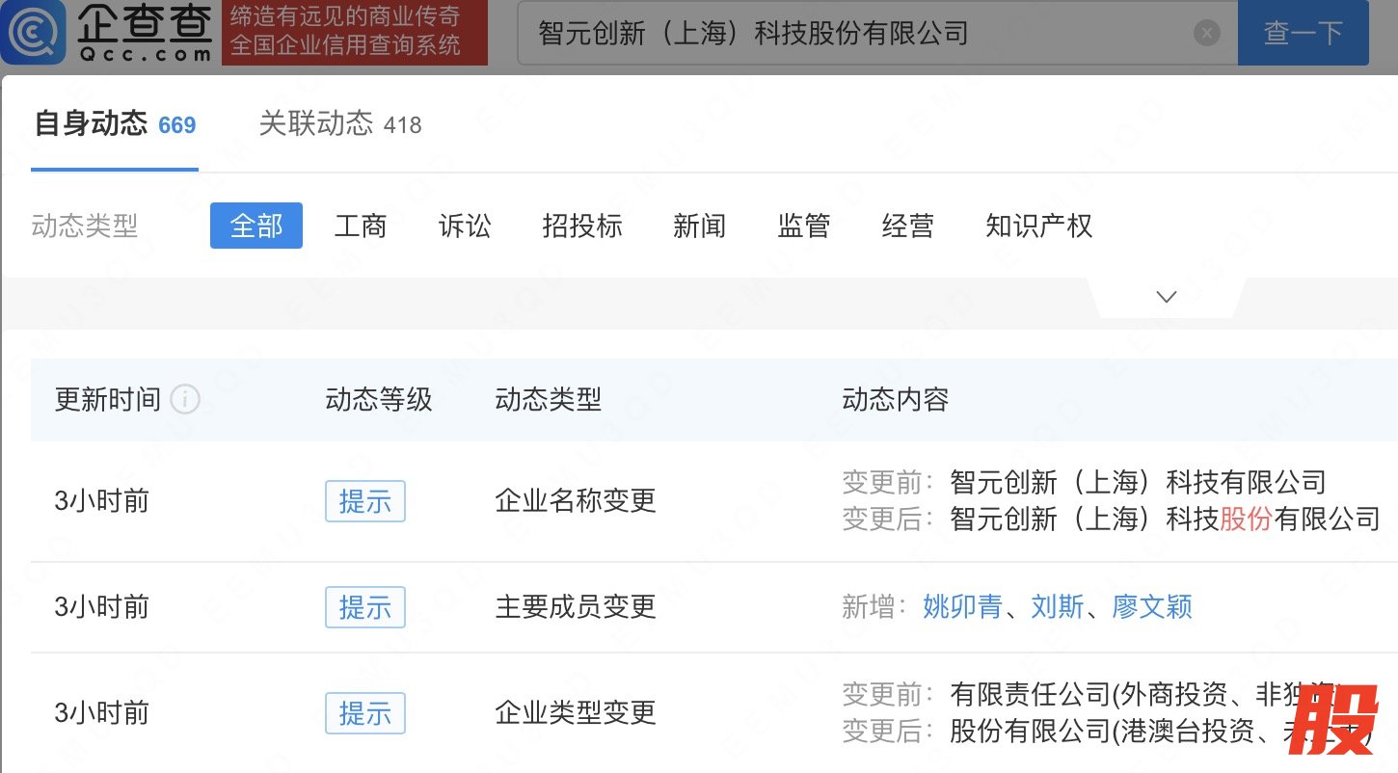Click the company name search field
The height and width of the screenshot is (773, 1398).
tap(858, 34)
